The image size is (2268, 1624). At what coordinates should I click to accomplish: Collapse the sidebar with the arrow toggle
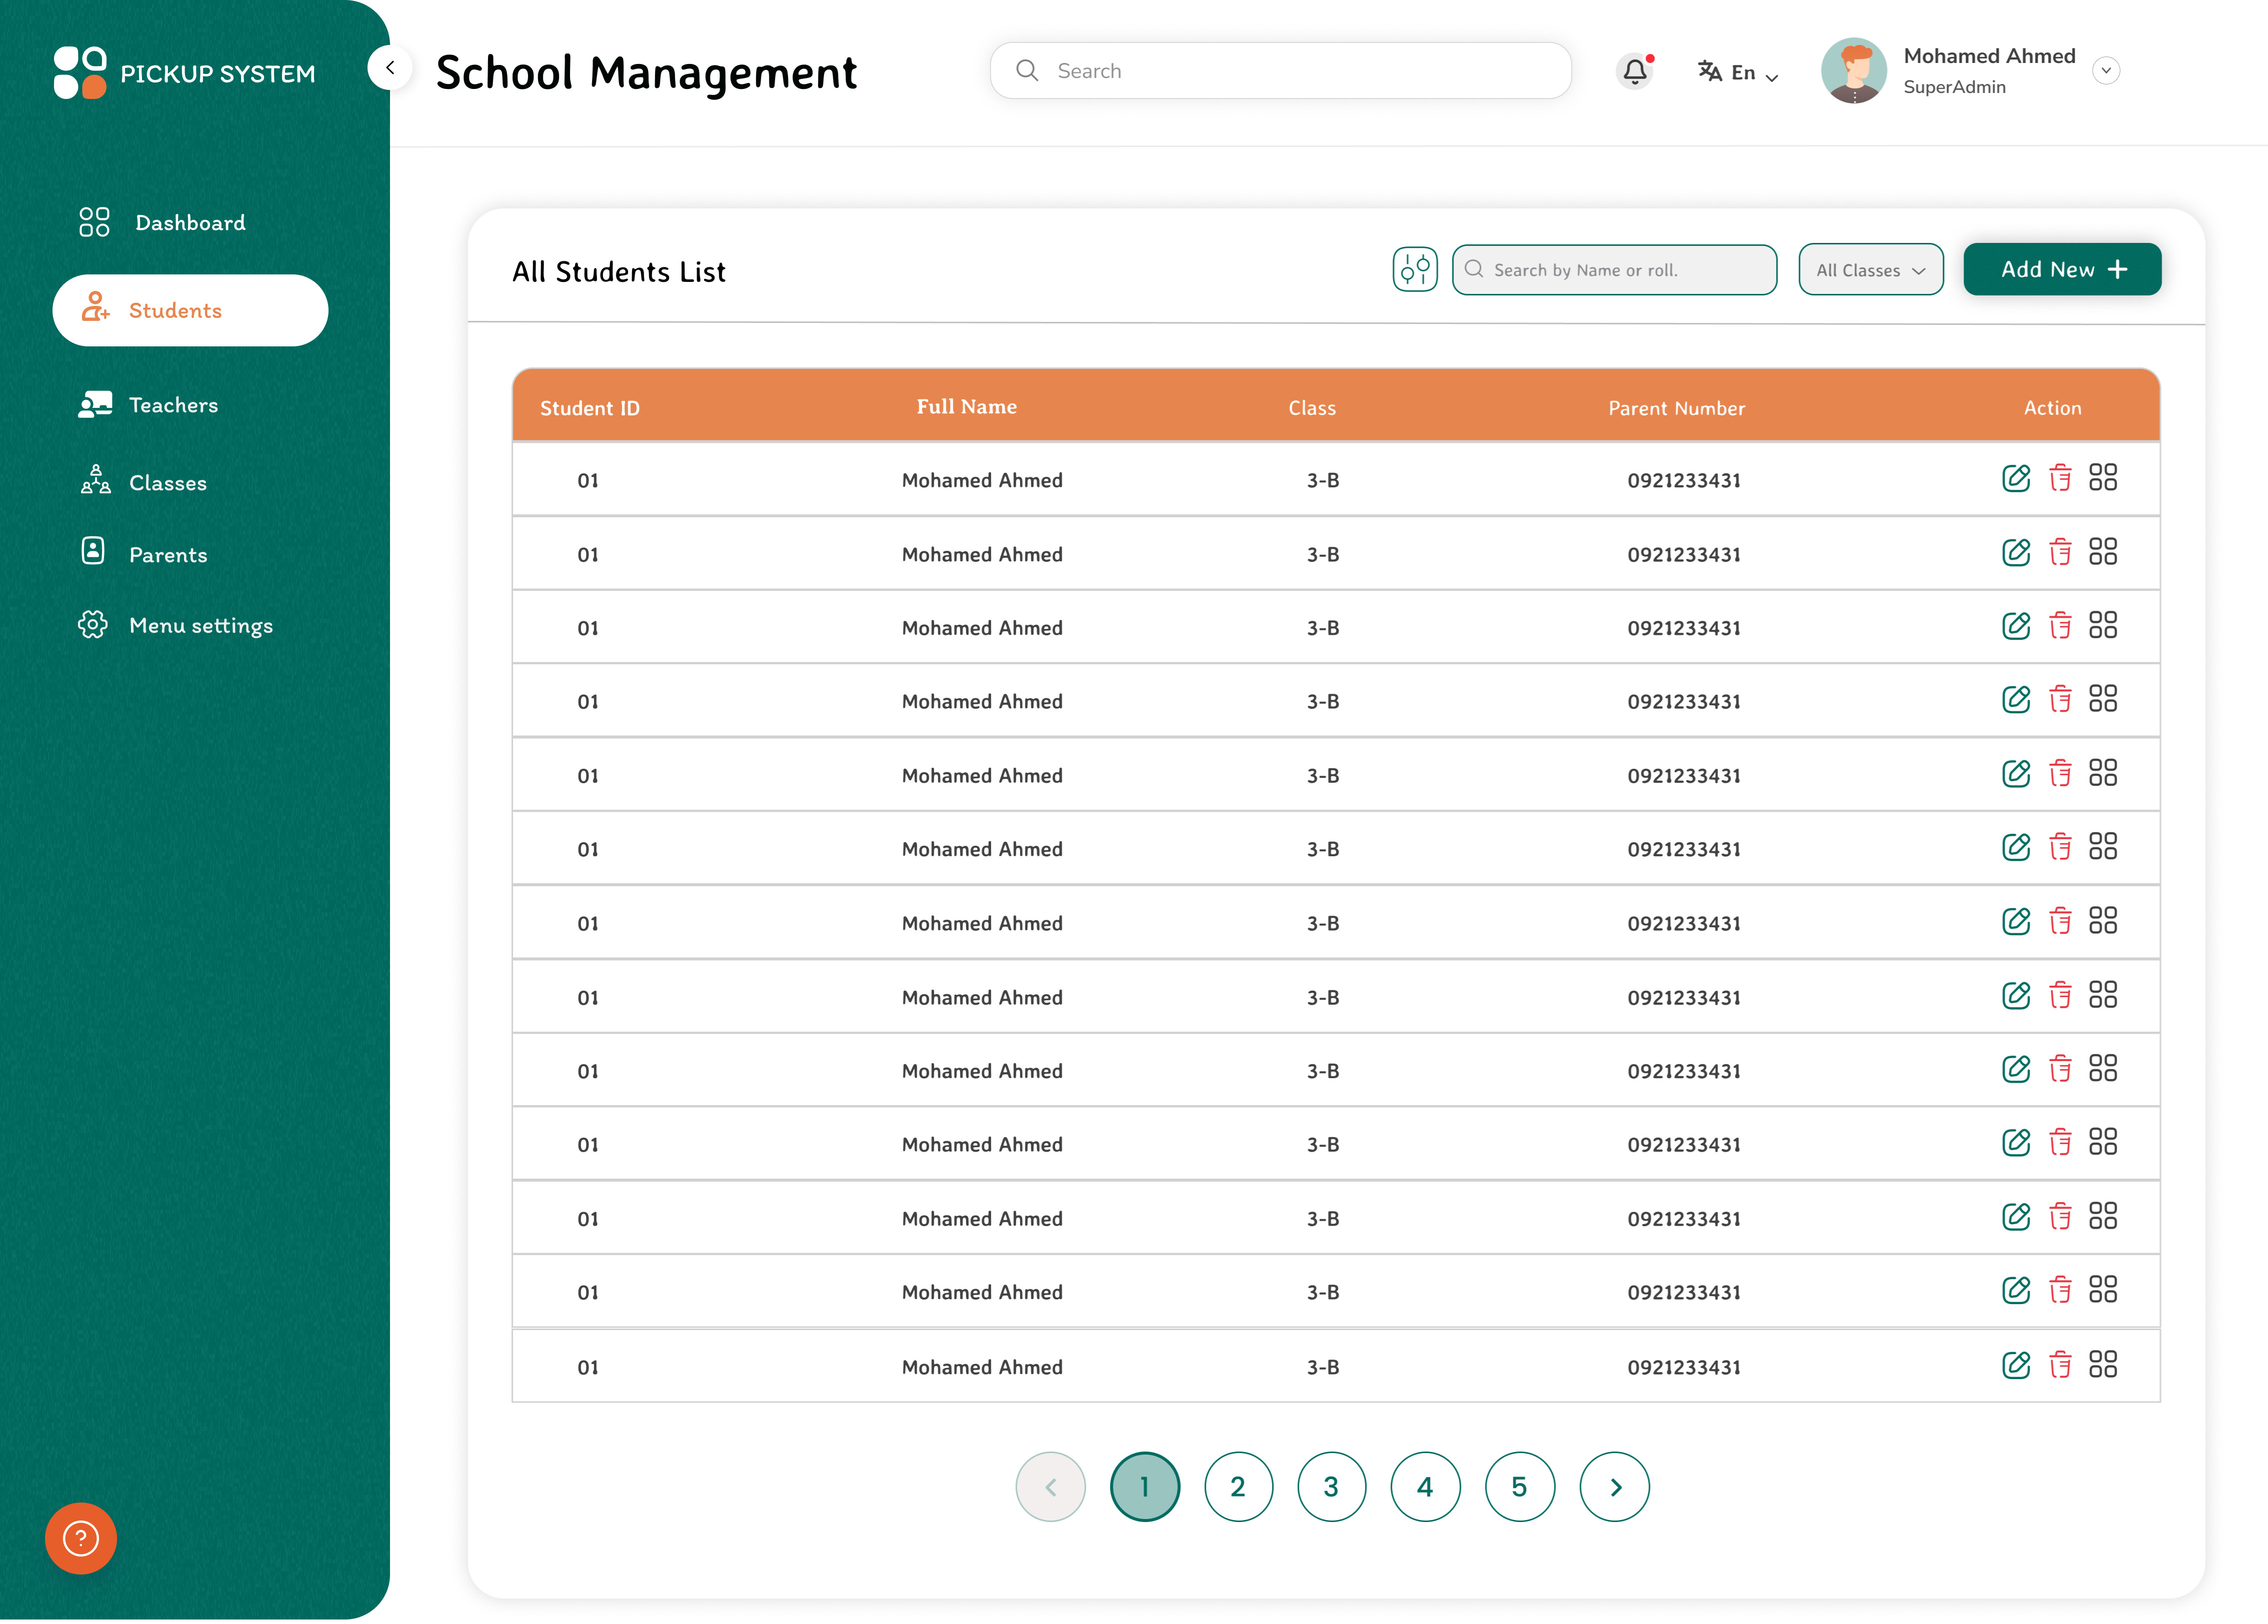pyautogui.click(x=390, y=68)
